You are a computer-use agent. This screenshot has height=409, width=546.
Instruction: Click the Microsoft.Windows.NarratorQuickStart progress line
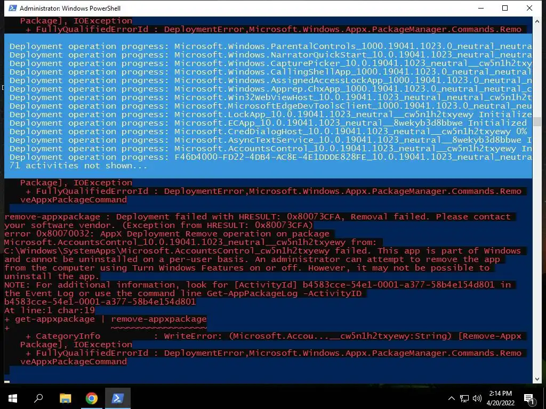click(270, 55)
